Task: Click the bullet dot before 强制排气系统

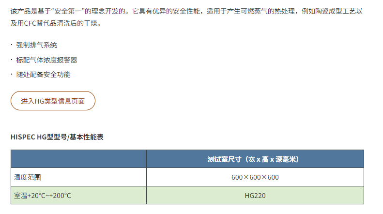Action: tap(12, 45)
